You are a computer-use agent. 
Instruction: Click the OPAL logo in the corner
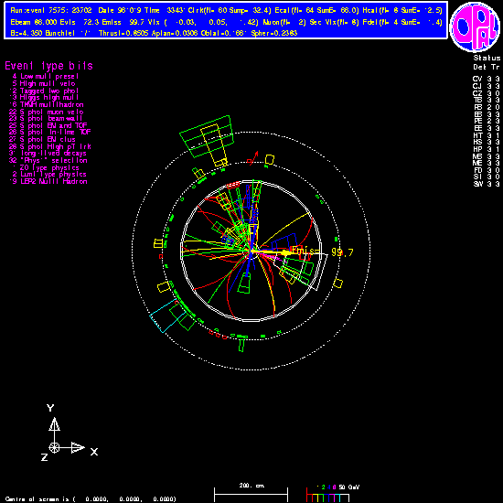point(475,27)
